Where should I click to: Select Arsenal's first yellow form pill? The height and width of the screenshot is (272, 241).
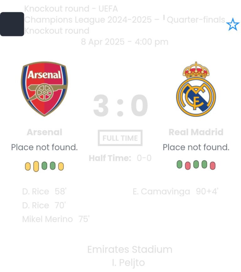tap(28, 166)
